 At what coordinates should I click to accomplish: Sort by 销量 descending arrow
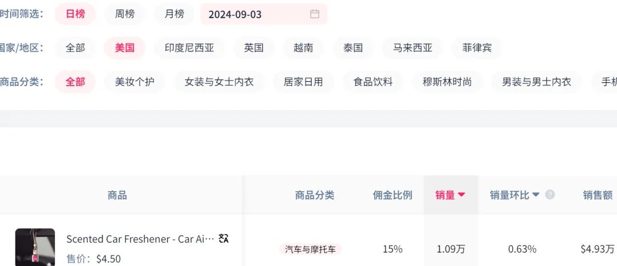coord(462,195)
